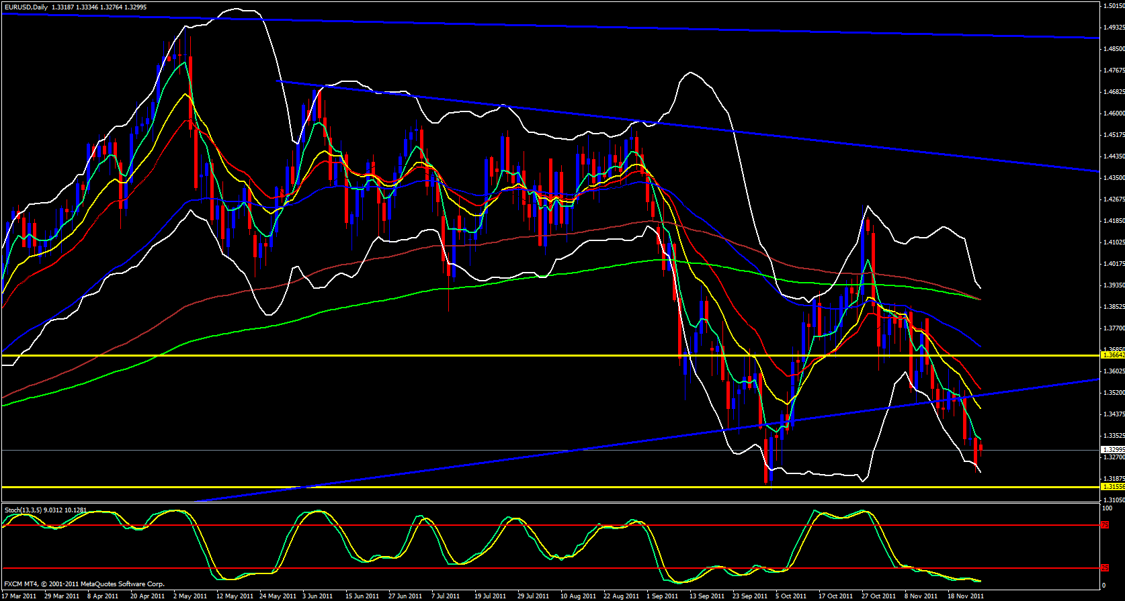Image resolution: width=1125 pixels, height=601 pixels.
Task: Click the 19 Jul 2011 date label
Action: tap(490, 596)
